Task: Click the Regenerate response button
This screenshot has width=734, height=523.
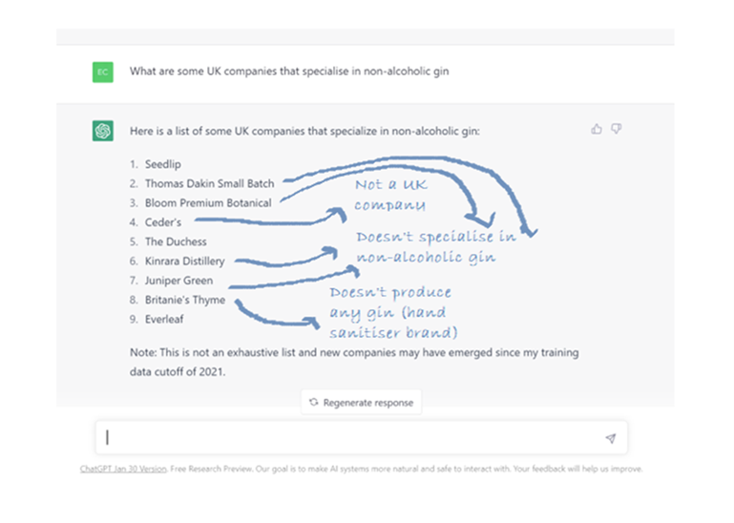Action: click(361, 402)
